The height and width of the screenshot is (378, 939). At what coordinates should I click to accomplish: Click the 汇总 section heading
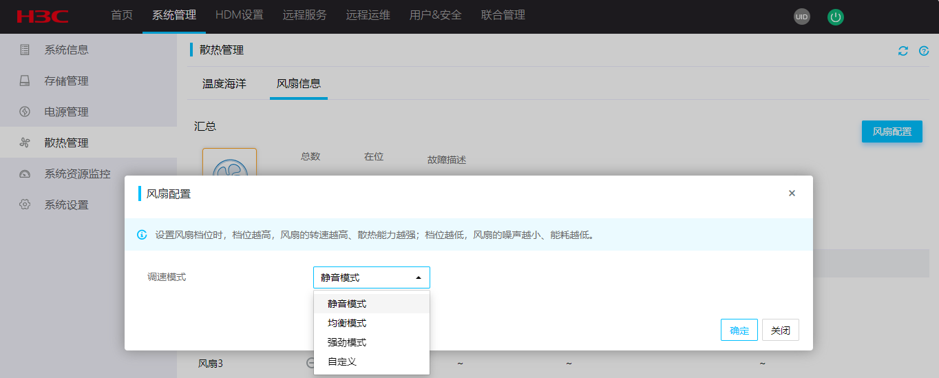point(205,126)
